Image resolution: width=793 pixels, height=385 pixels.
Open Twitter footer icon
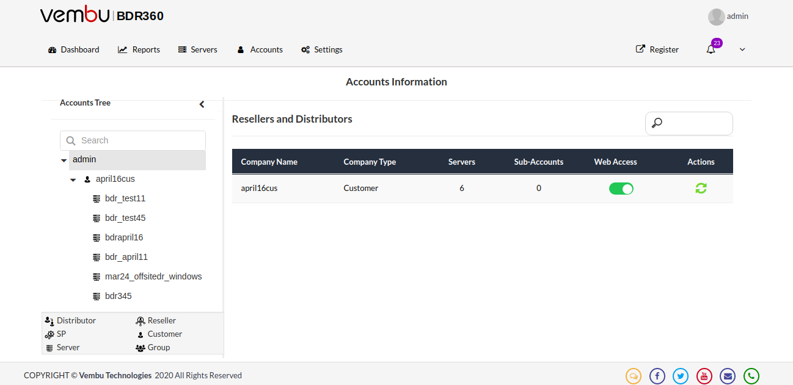681,376
